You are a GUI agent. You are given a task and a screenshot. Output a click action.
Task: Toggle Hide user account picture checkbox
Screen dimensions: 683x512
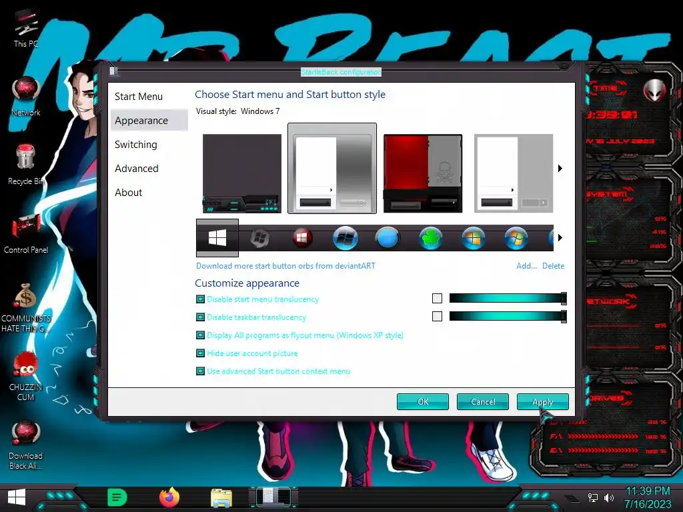200,353
